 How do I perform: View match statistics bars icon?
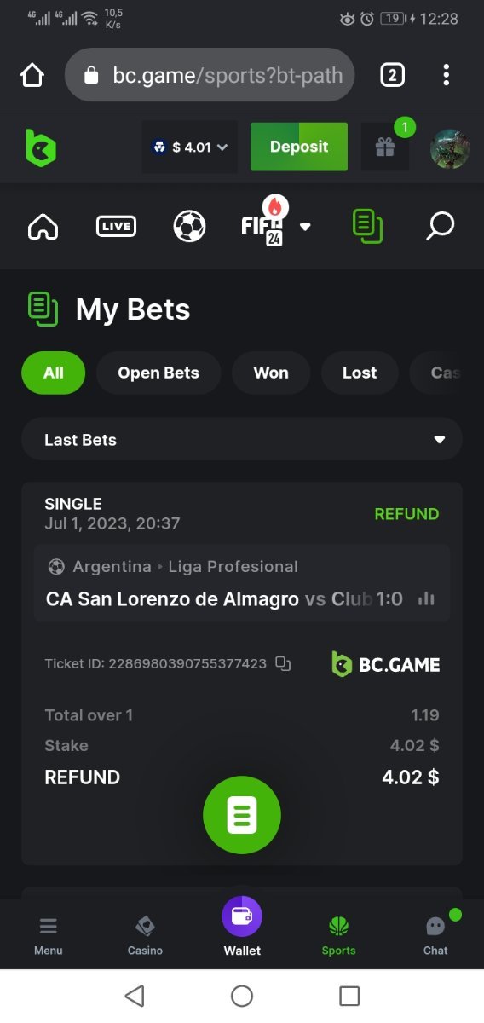click(426, 599)
